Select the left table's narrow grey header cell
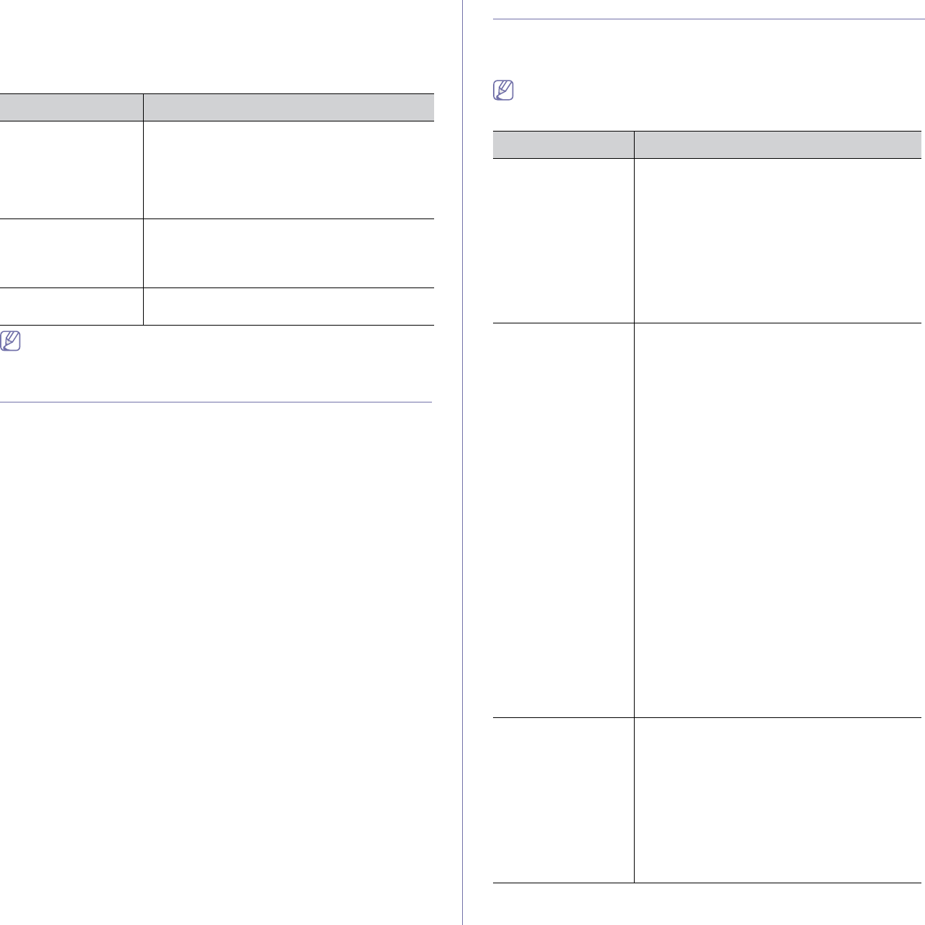Screen dimensions: 925x925 (71, 107)
